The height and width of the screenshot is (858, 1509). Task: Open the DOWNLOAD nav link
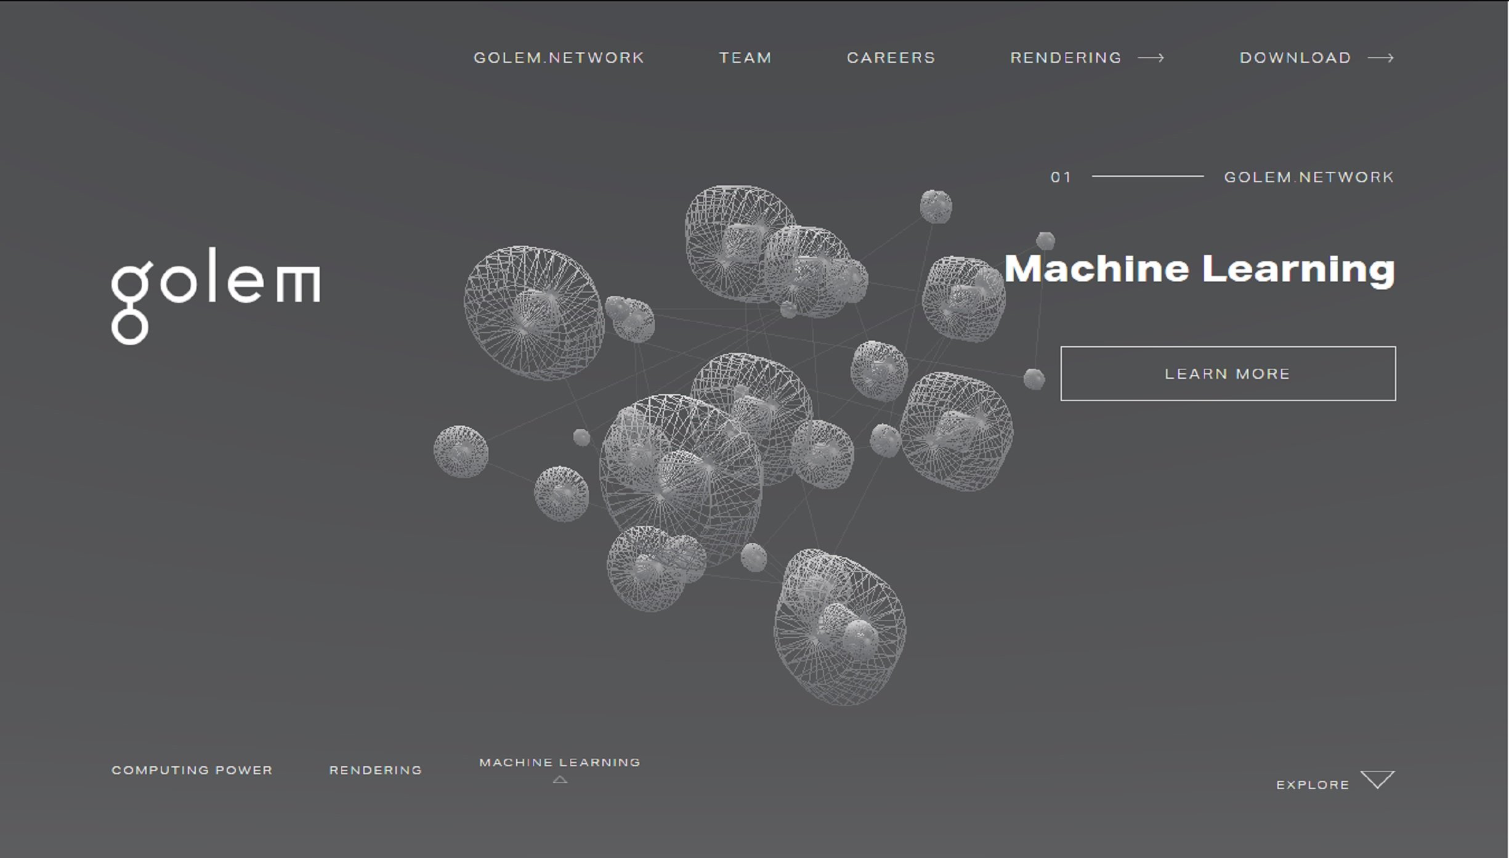[x=1295, y=58]
